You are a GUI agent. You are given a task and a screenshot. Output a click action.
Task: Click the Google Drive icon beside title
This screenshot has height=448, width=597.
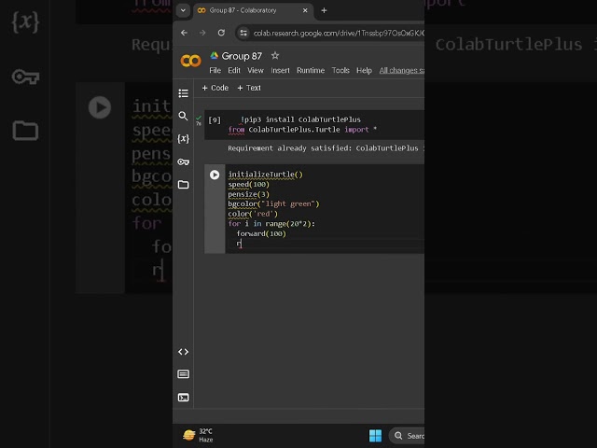point(214,56)
